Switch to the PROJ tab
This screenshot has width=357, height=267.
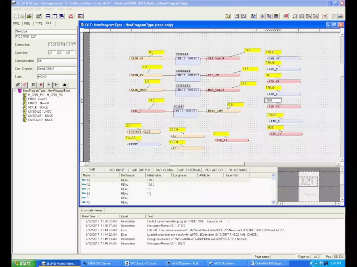pos(17,23)
